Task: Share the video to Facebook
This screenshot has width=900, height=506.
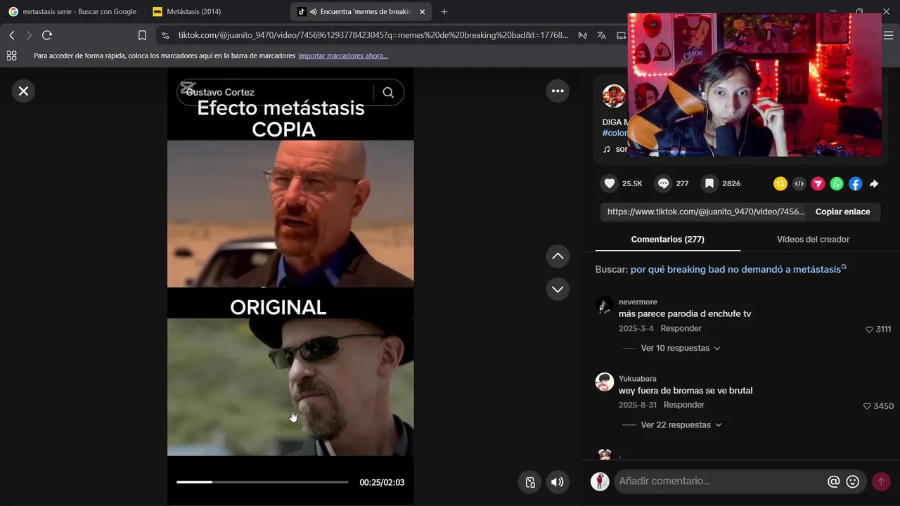Action: point(855,183)
